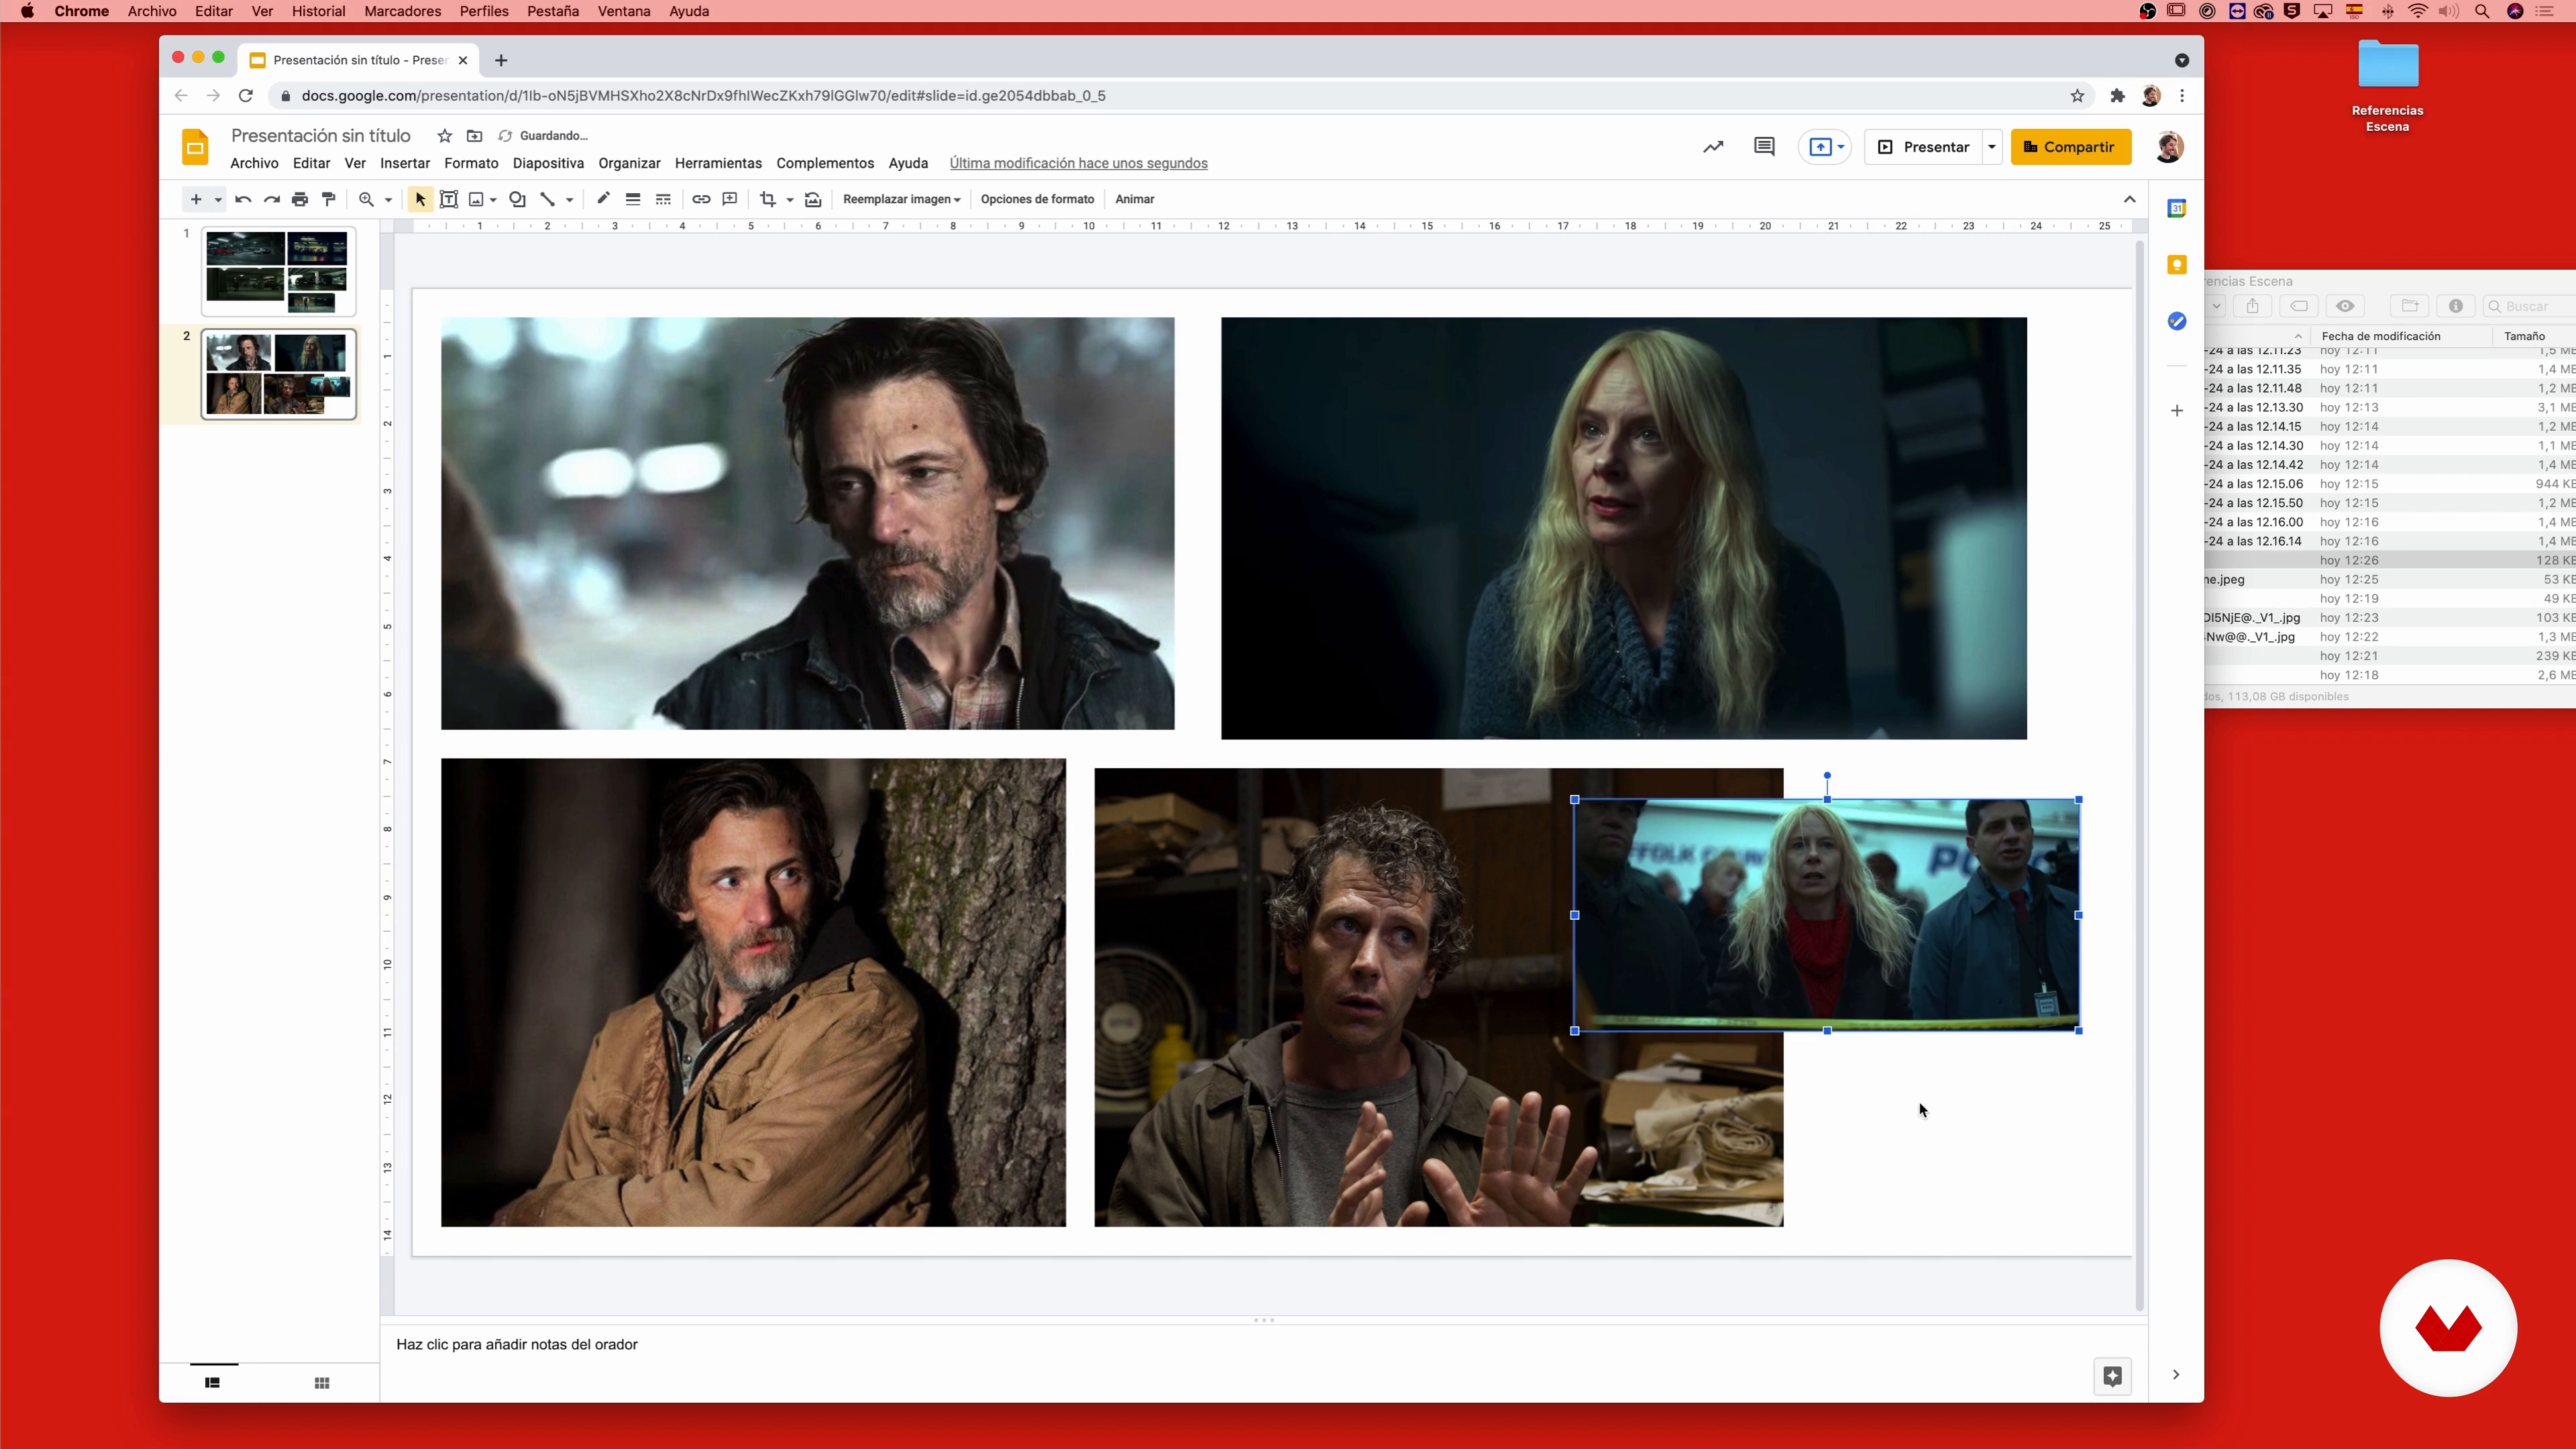The height and width of the screenshot is (1449, 2576).
Task: Switch to grid view
Action: click(322, 1383)
